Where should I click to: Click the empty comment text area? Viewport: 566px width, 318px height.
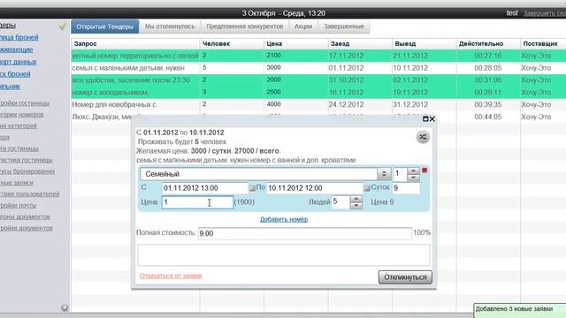tap(284, 255)
